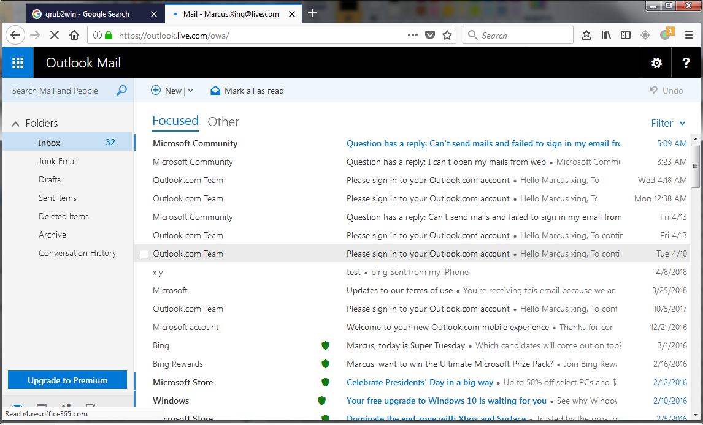
Task: Click Upgrade to Premium button
Action: (67, 380)
